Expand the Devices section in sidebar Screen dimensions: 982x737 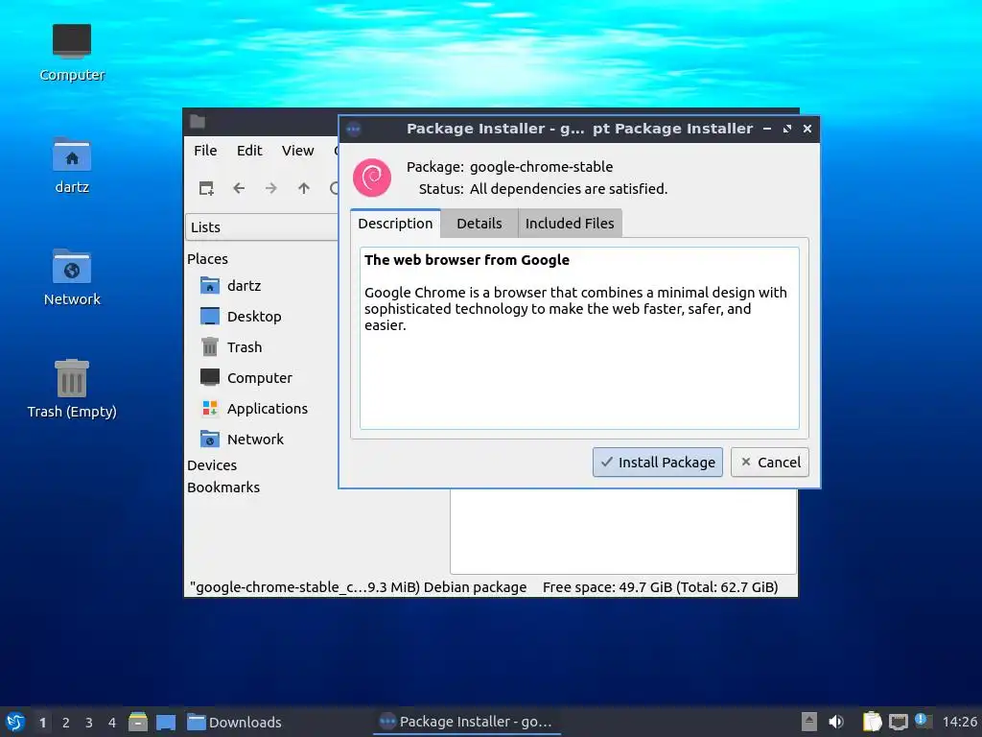(212, 465)
